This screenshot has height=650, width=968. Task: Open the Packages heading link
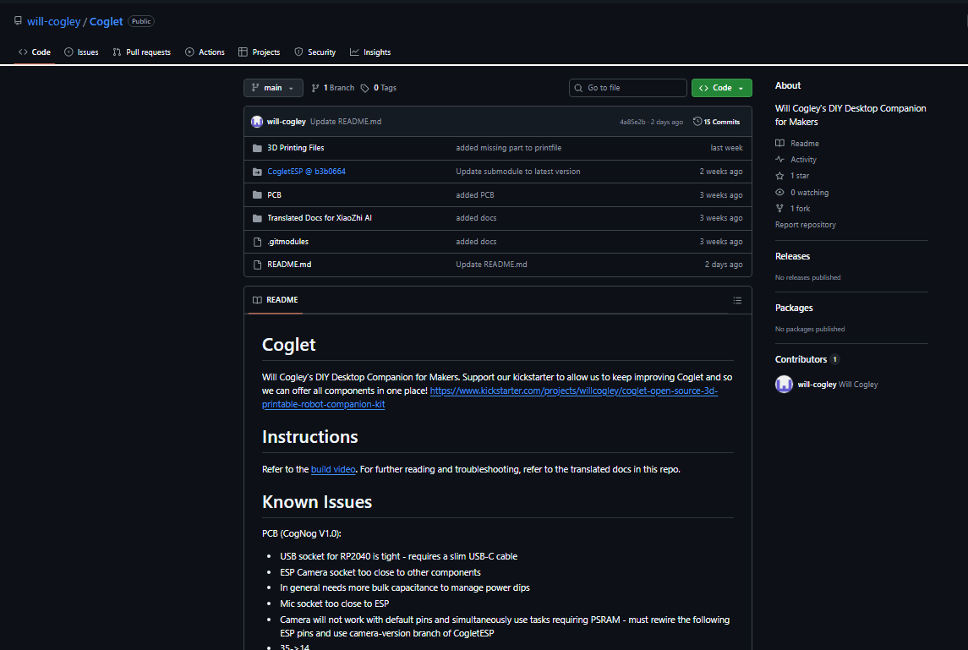pyautogui.click(x=794, y=308)
